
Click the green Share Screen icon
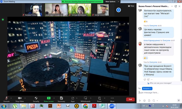point(49,98)
